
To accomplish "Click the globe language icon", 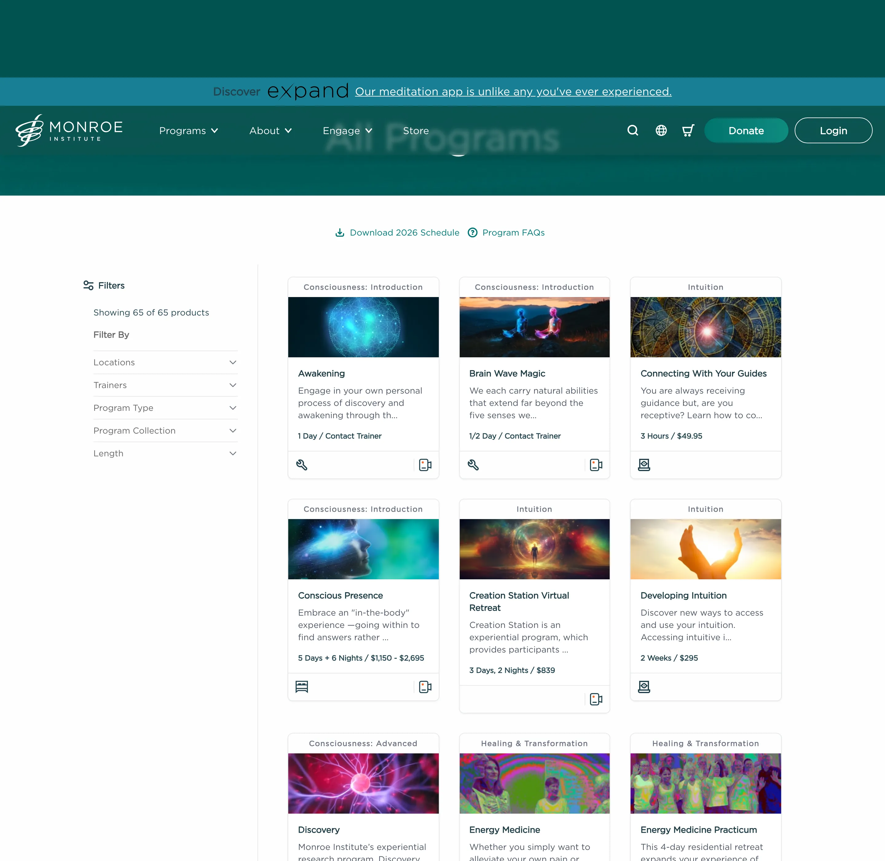I will pyautogui.click(x=661, y=131).
